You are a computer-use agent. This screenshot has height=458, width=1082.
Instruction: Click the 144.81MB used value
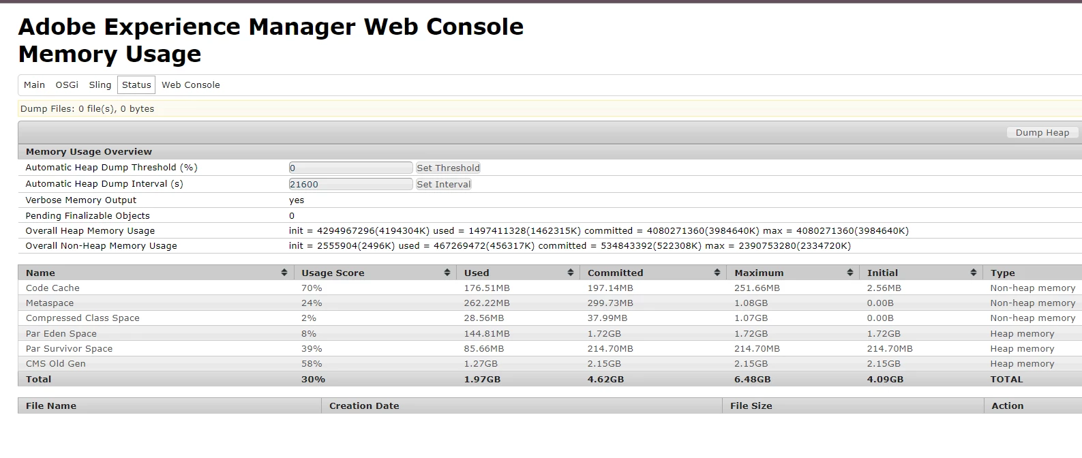tap(487, 334)
